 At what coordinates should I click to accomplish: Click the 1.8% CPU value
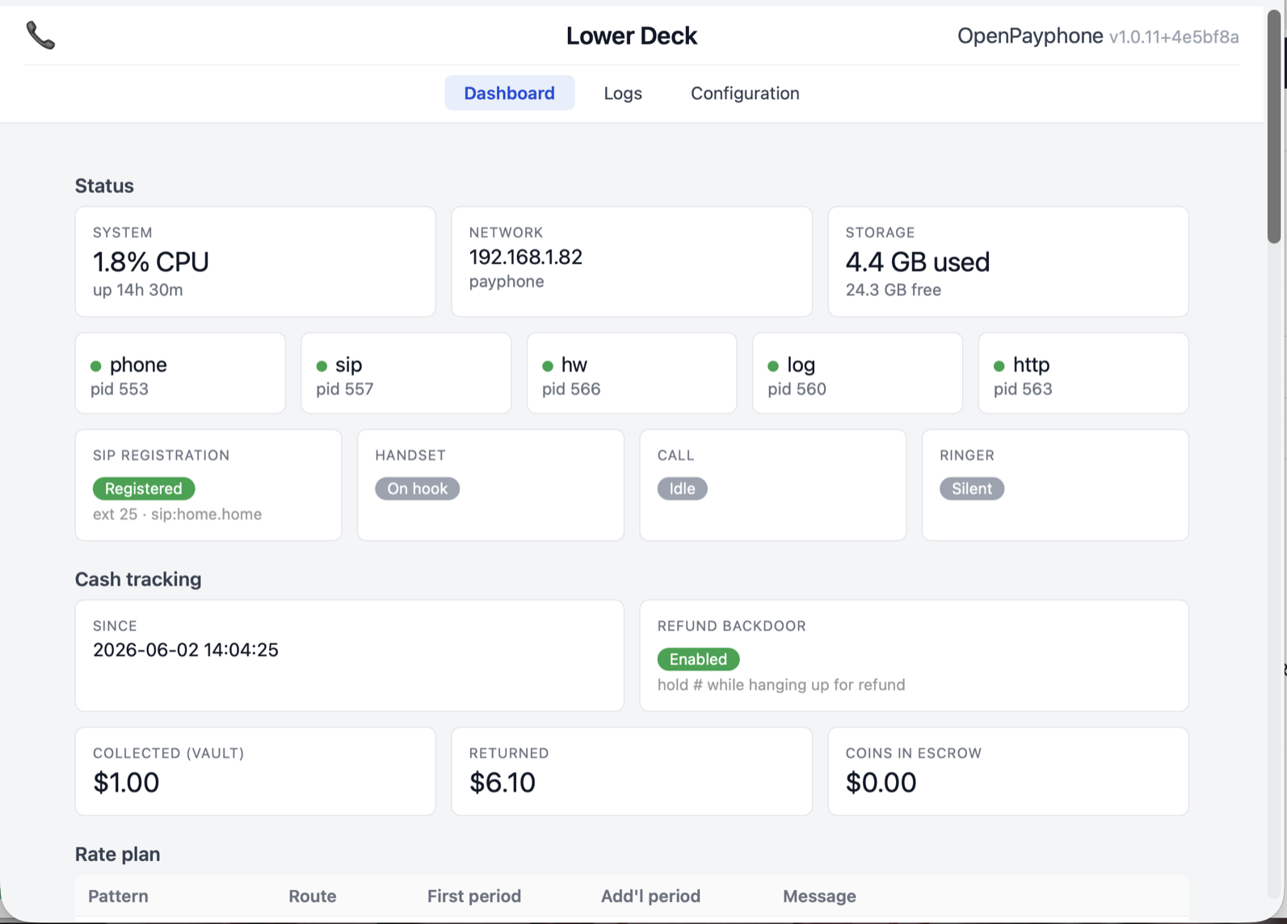[x=151, y=262]
